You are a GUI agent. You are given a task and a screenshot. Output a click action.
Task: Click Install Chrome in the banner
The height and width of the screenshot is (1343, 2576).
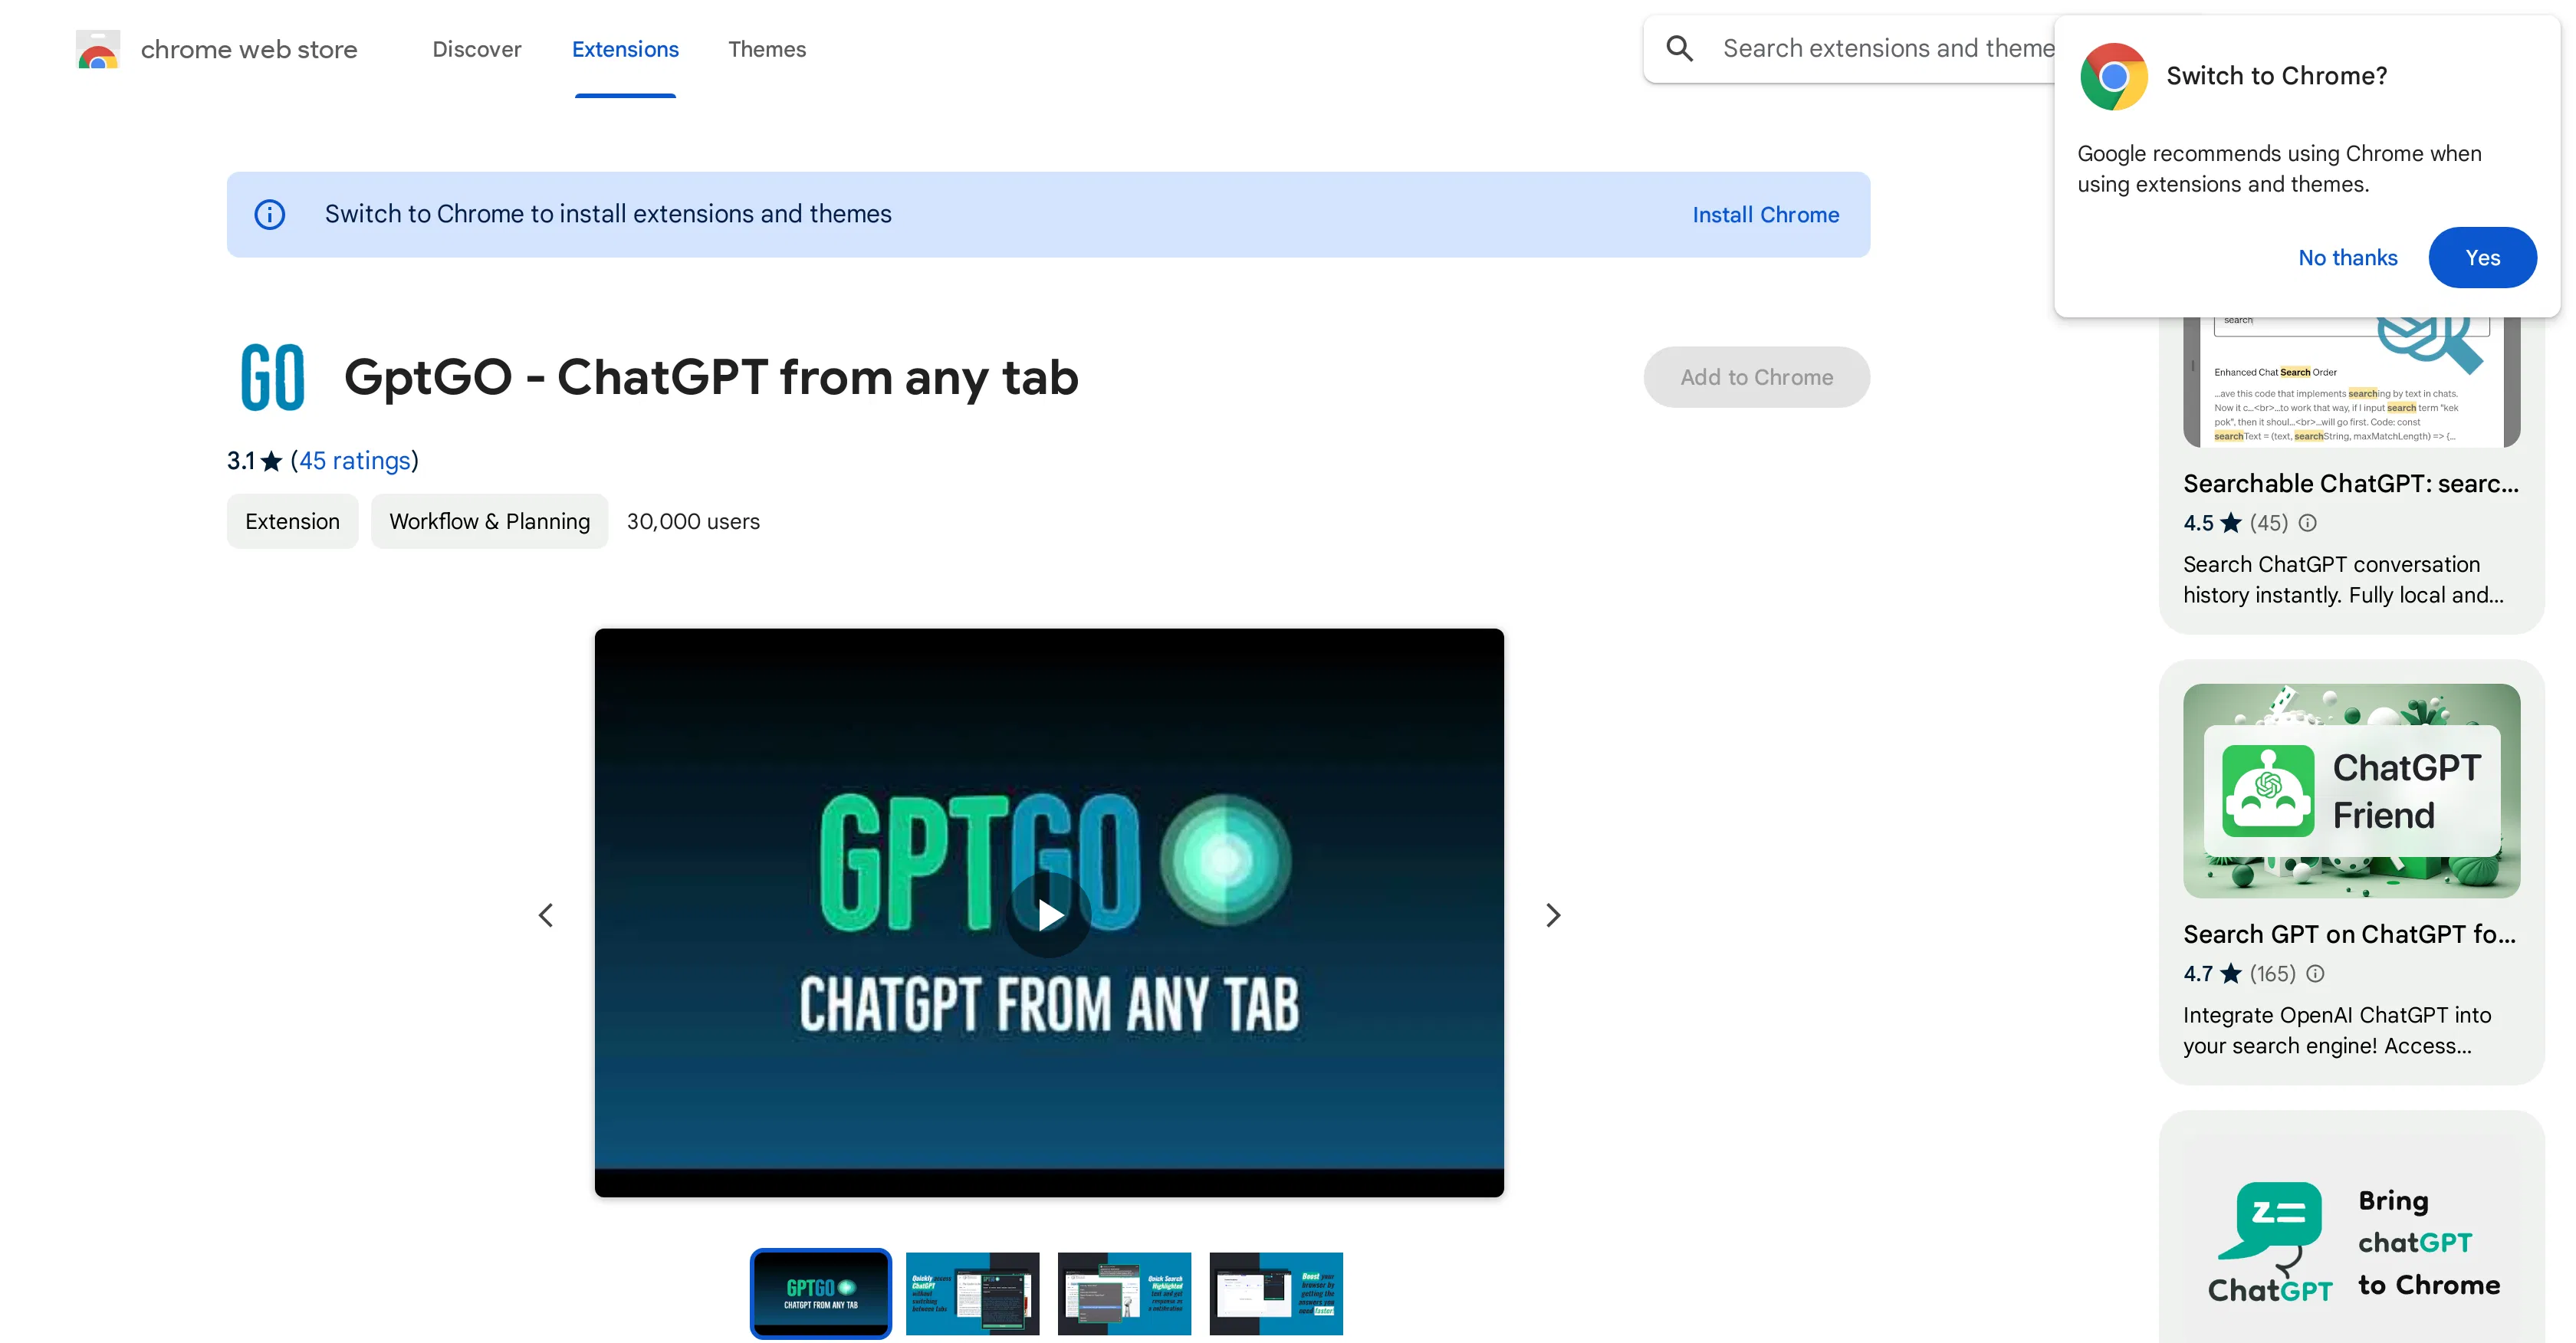pyautogui.click(x=1765, y=214)
